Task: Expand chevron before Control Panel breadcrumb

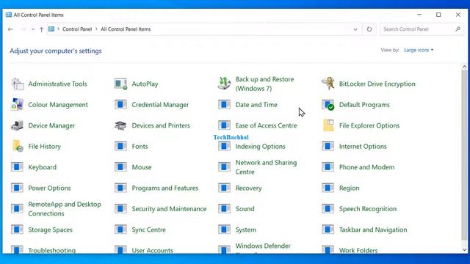Action: pos(59,29)
